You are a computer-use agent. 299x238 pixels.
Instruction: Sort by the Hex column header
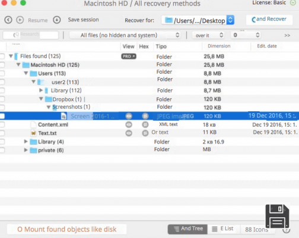pyautogui.click(x=144, y=46)
